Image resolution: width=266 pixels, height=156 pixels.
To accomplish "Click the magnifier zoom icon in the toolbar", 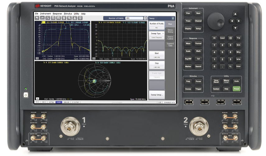I will click(x=69, y=18).
